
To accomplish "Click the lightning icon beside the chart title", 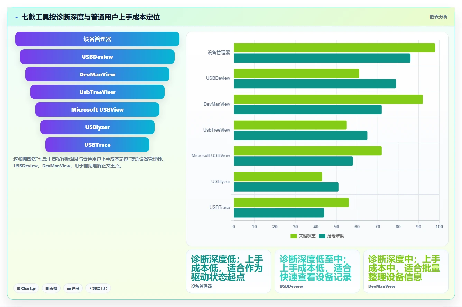I will coord(17,17).
